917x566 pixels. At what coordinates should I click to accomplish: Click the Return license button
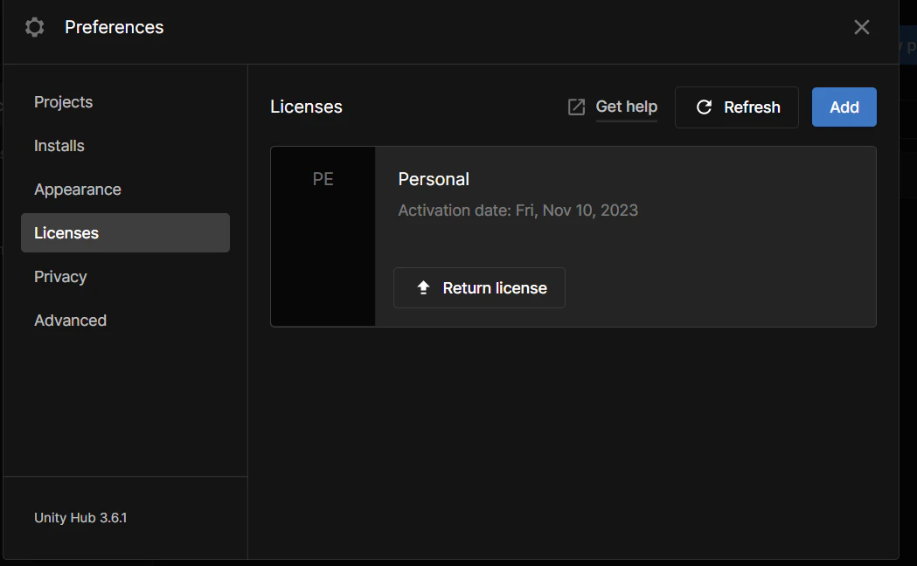[479, 288]
